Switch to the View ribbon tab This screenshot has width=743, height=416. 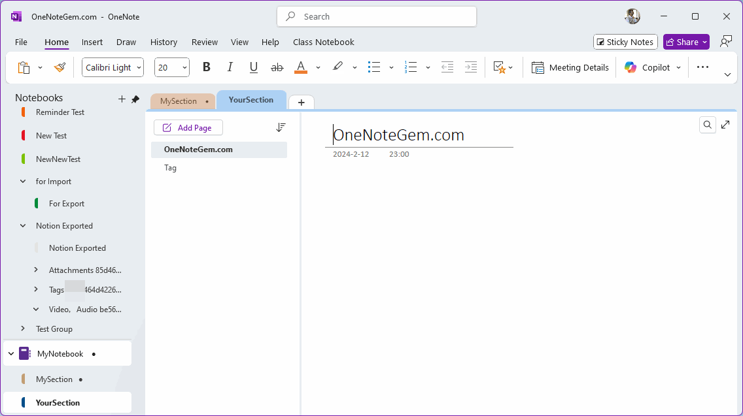(239, 42)
